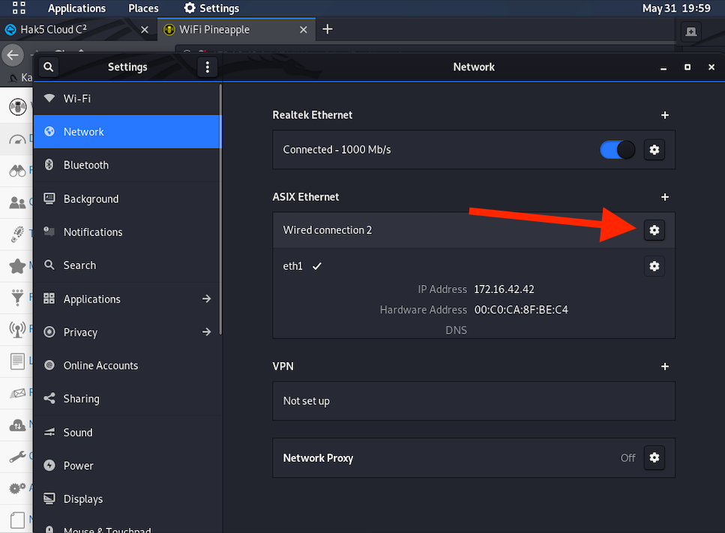
Task: Switch to the WiFi Pineapple tab
Action: point(237,29)
